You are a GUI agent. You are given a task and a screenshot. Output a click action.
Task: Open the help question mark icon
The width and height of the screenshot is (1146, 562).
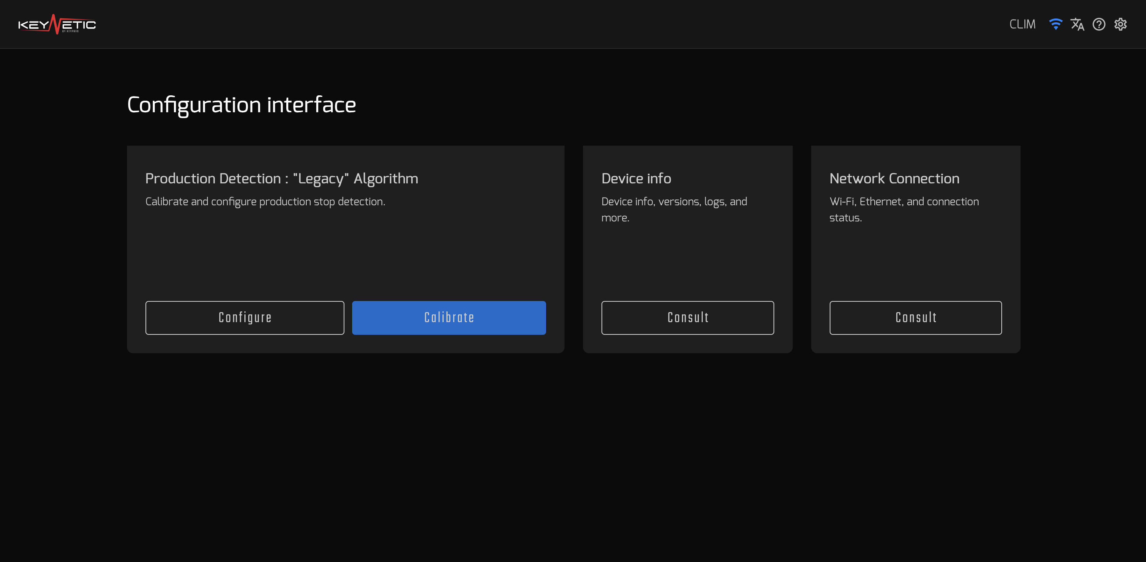point(1099,25)
